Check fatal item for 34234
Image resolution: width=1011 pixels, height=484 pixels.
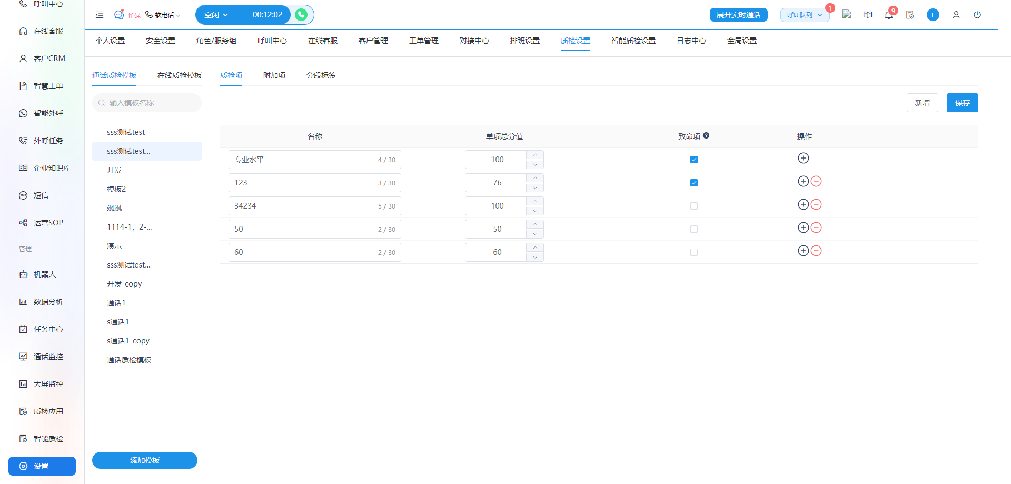click(x=694, y=206)
